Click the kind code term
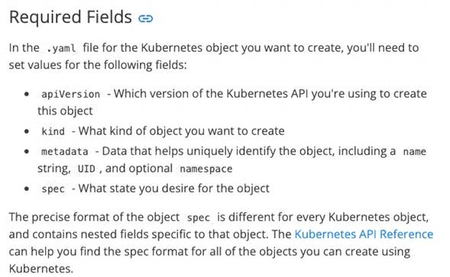Screen dimensions: 450x277 pyautogui.click(x=53, y=131)
